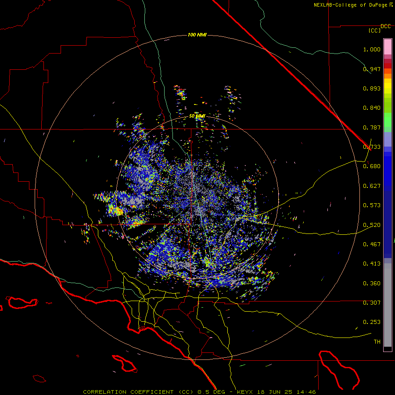The height and width of the screenshot is (395, 395).
Task: Click the 0.413 legend value
Action: click(372, 264)
